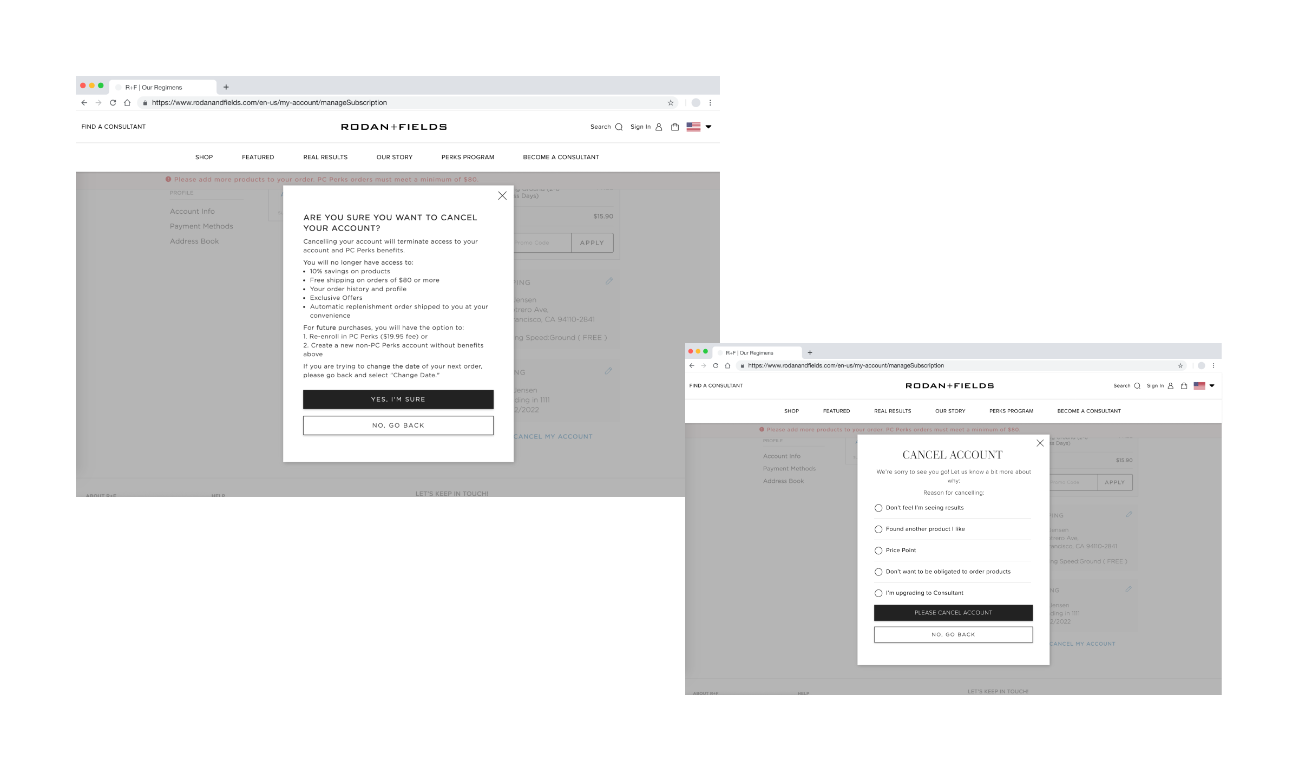The width and height of the screenshot is (1299, 780).
Task: Bookmark page with star icon in left browser
Action: [x=671, y=103]
